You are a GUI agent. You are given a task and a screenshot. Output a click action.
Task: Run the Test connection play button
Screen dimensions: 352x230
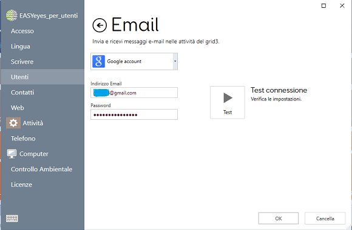pyautogui.click(x=228, y=102)
